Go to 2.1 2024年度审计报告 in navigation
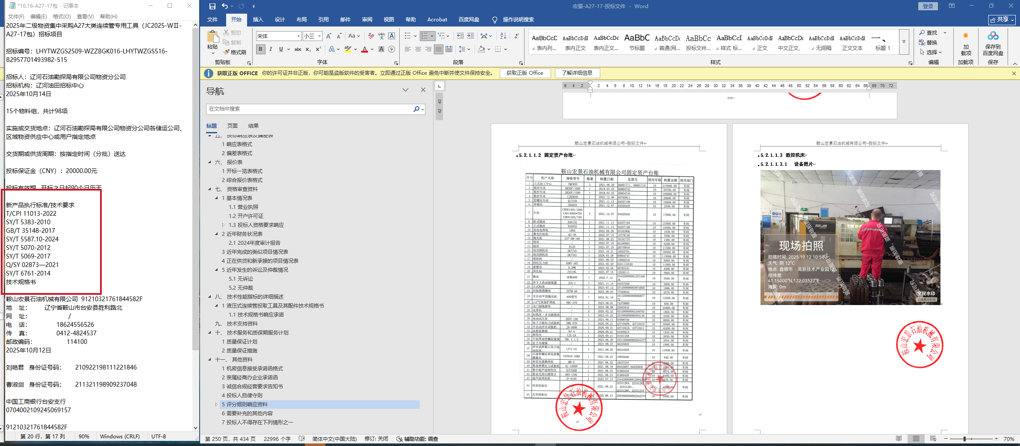The image size is (1020, 446). coord(254,243)
